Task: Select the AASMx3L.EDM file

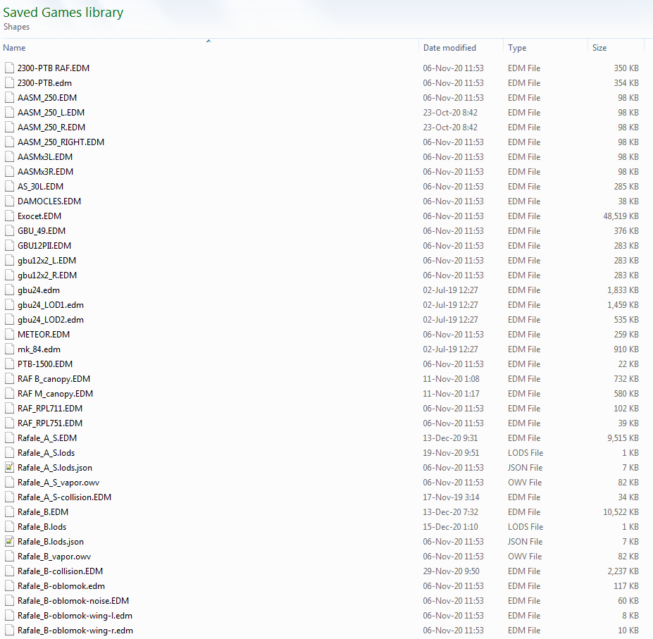Action: point(45,156)
